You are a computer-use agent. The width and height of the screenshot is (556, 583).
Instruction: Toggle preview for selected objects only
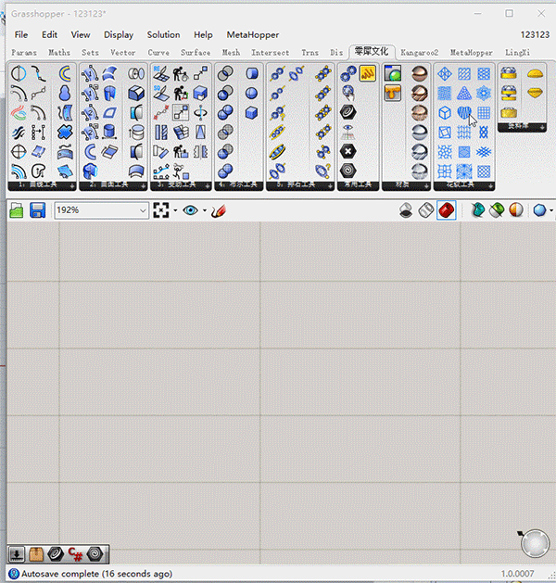(x=477, y=210)
